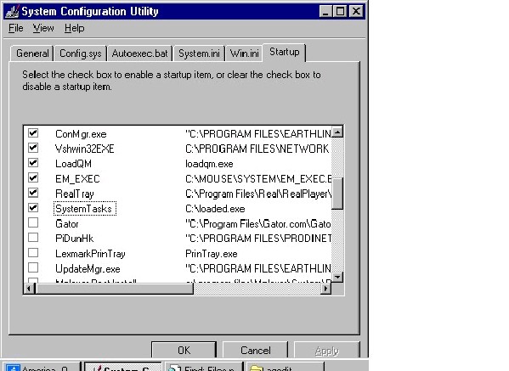Click the horizontal scroll right arrow
The width and height of the screenshot is (509, 371).
click(x=325, y=289)
